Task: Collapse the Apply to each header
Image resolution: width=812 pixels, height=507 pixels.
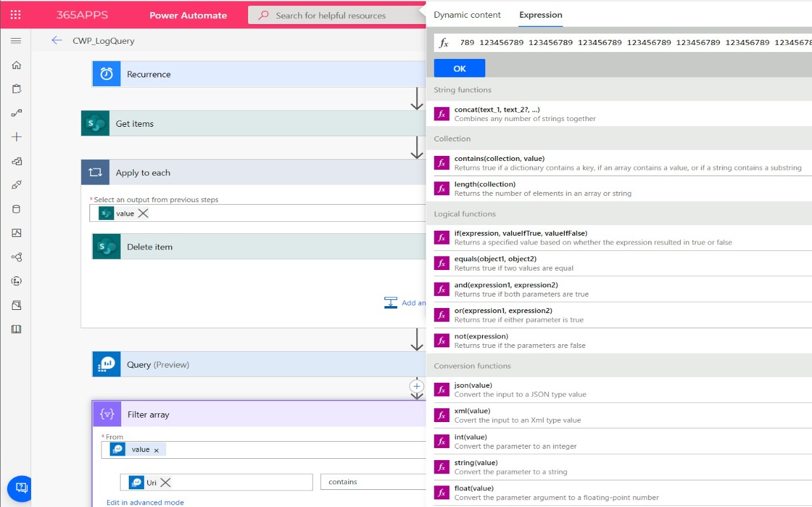Action: tap(254, 172)
